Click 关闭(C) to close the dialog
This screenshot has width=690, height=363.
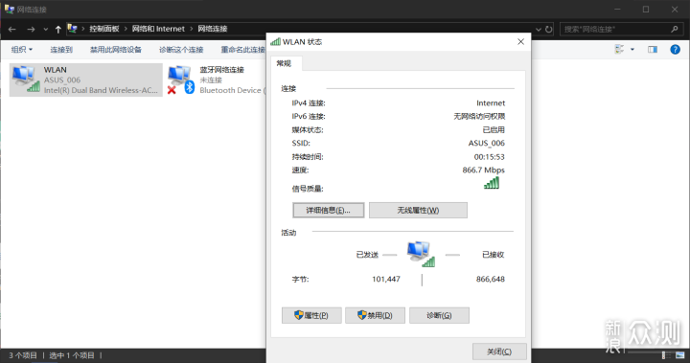pyautogui.click(x=499, y=352)
